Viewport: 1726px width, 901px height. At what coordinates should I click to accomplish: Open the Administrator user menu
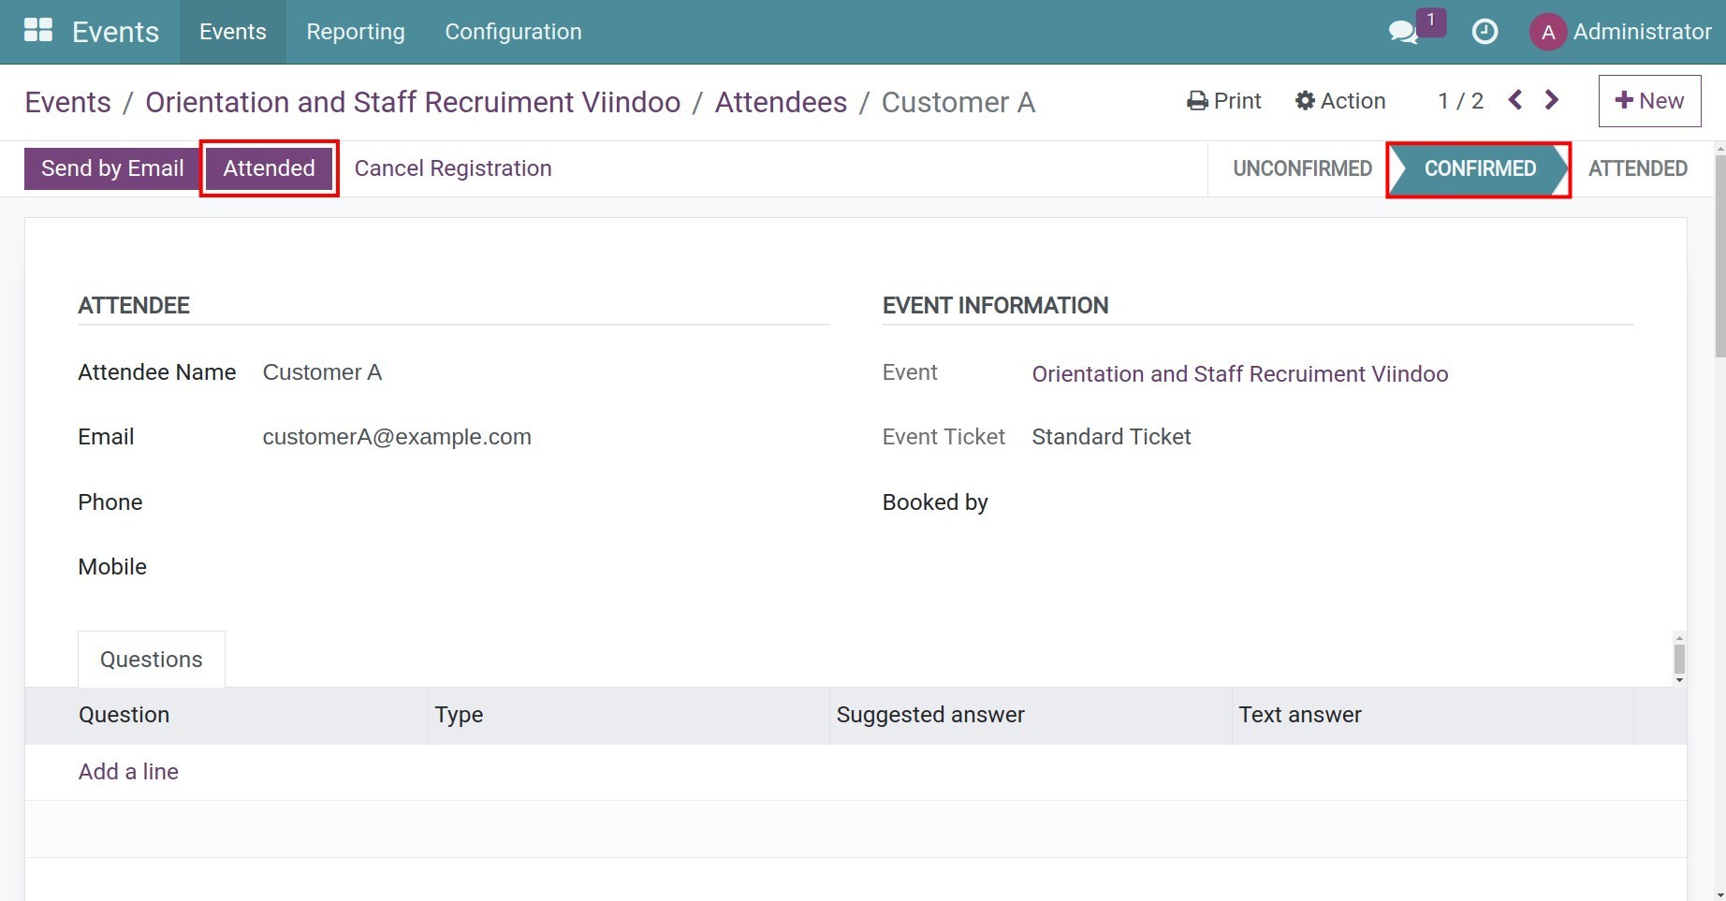(x=1641, y=33)
